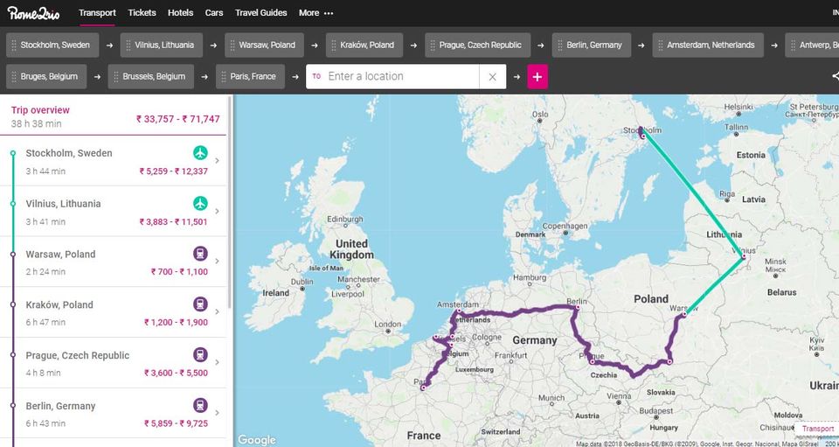Click the Transport label at map corner
Image resolution: width=839 pixels, height=447 pixels.
[818, 429]
